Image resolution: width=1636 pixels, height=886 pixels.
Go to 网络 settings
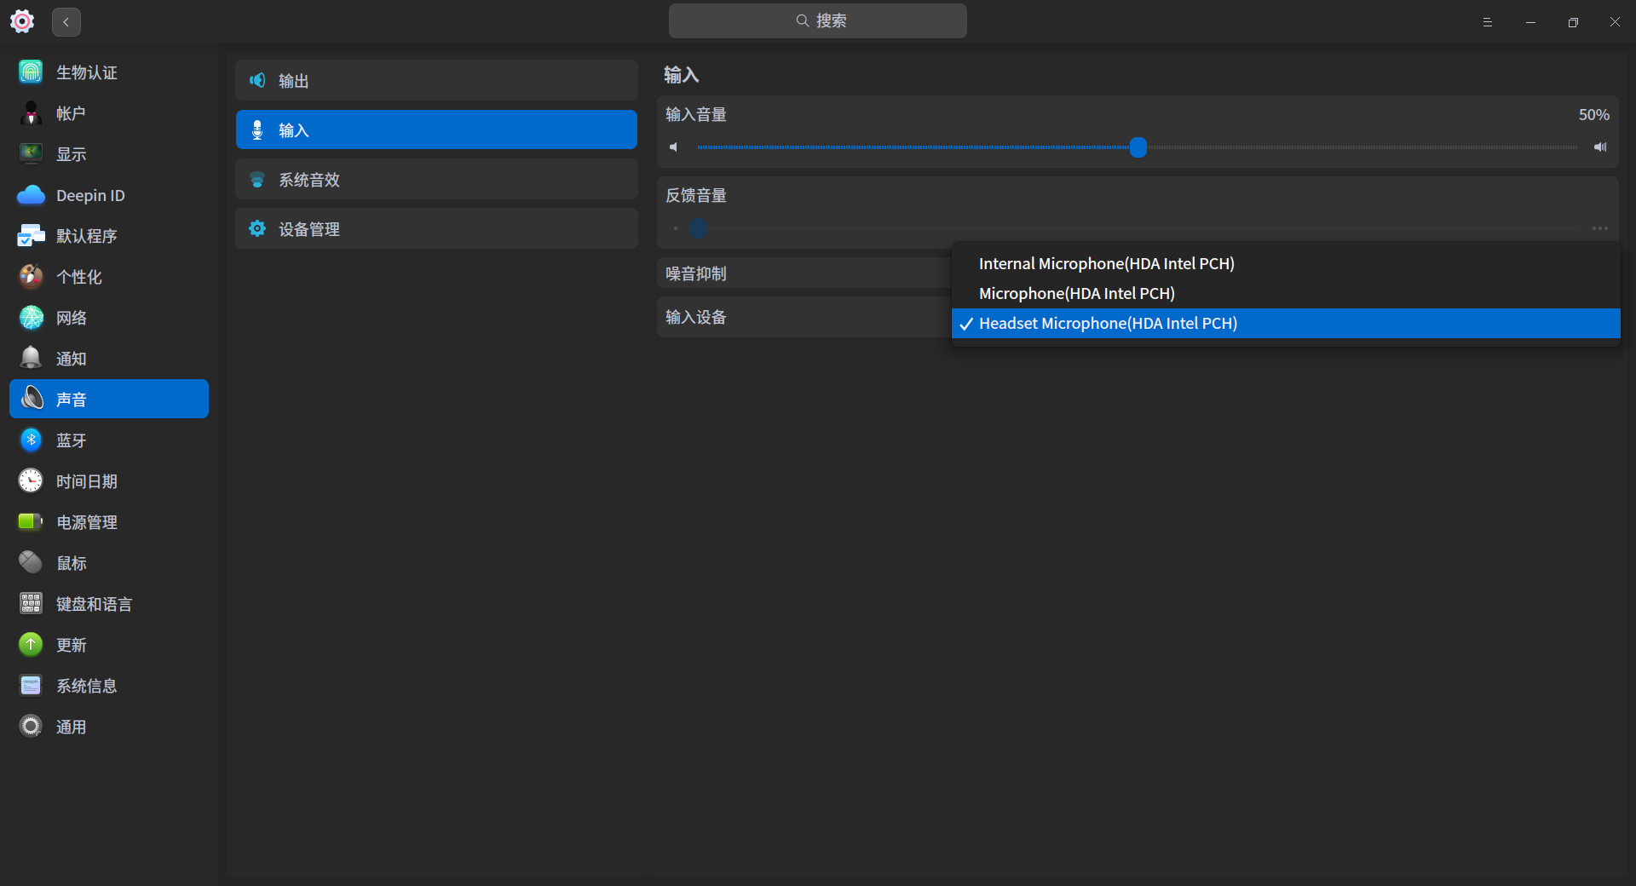(109, 318)
